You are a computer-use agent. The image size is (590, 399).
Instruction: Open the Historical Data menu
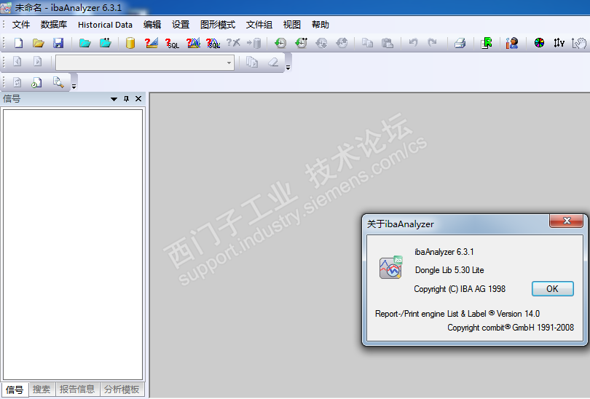click(x=105, y=25)
